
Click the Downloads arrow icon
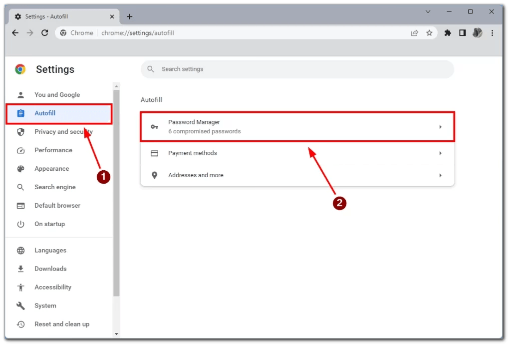coord(20,269)
